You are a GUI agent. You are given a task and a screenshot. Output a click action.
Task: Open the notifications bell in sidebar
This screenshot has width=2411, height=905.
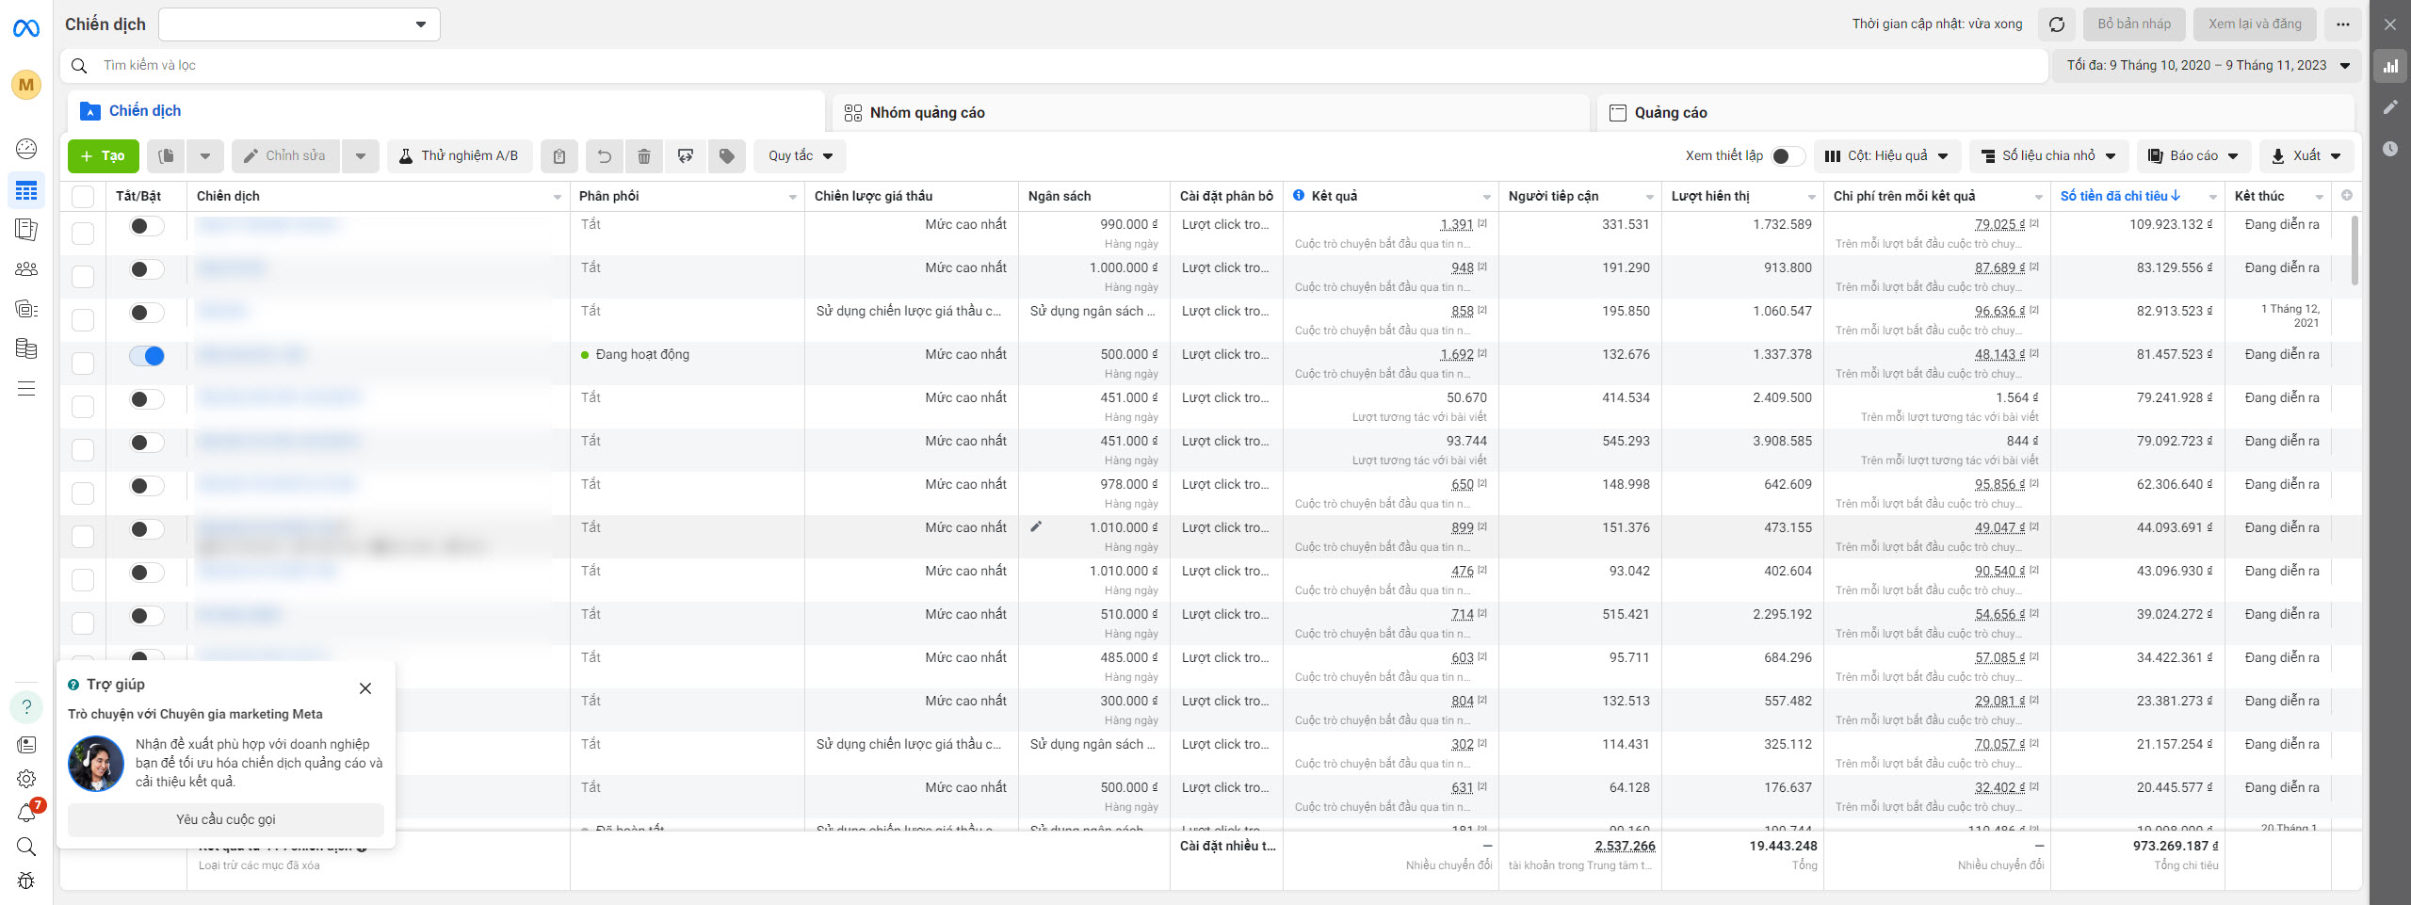click(x=26, y=813)
